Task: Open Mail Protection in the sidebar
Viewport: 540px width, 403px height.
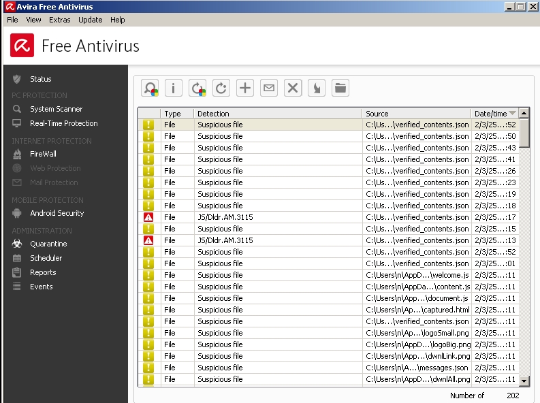Action: tap(54, 182)
